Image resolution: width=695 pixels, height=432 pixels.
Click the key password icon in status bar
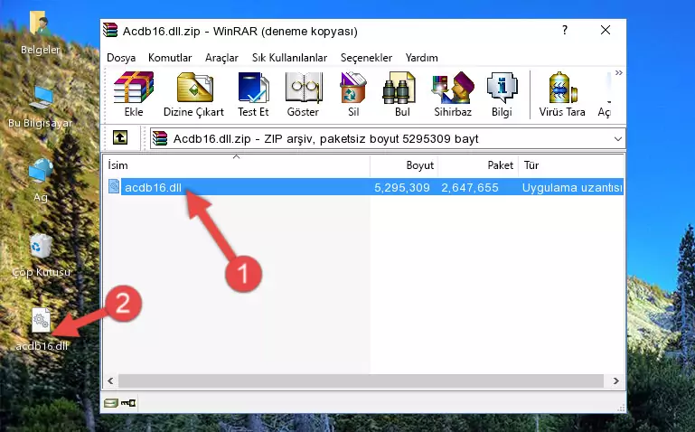(x=128, y=403)
